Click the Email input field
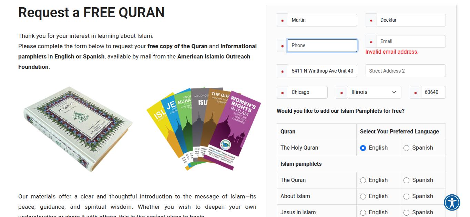This screenshot has width=470, height=217. [x=411, y=41]
